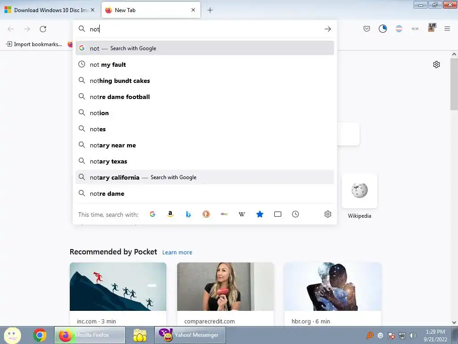Search this time with DuckDuckGo icon
Screen dimensions: 458x344
(x=206, y=214)
